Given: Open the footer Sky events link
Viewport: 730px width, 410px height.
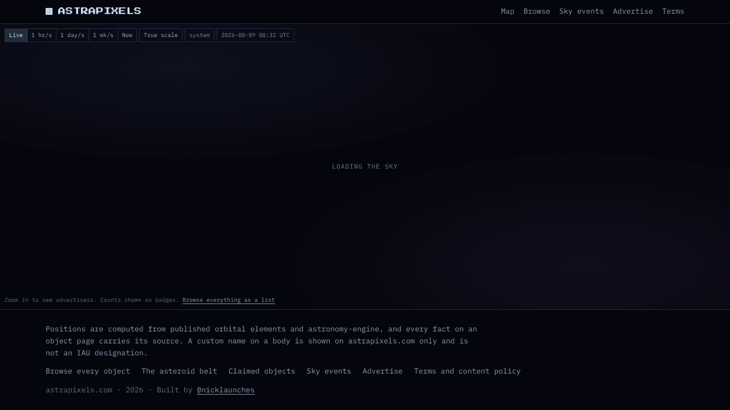Looking at the screenshot, I should 329,371.
